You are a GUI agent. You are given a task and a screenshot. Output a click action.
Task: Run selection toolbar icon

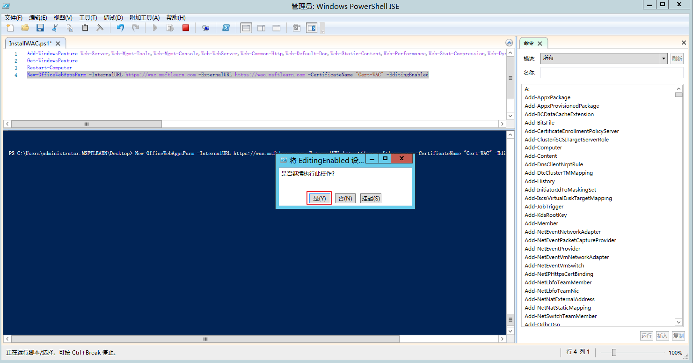click(170, 28)
